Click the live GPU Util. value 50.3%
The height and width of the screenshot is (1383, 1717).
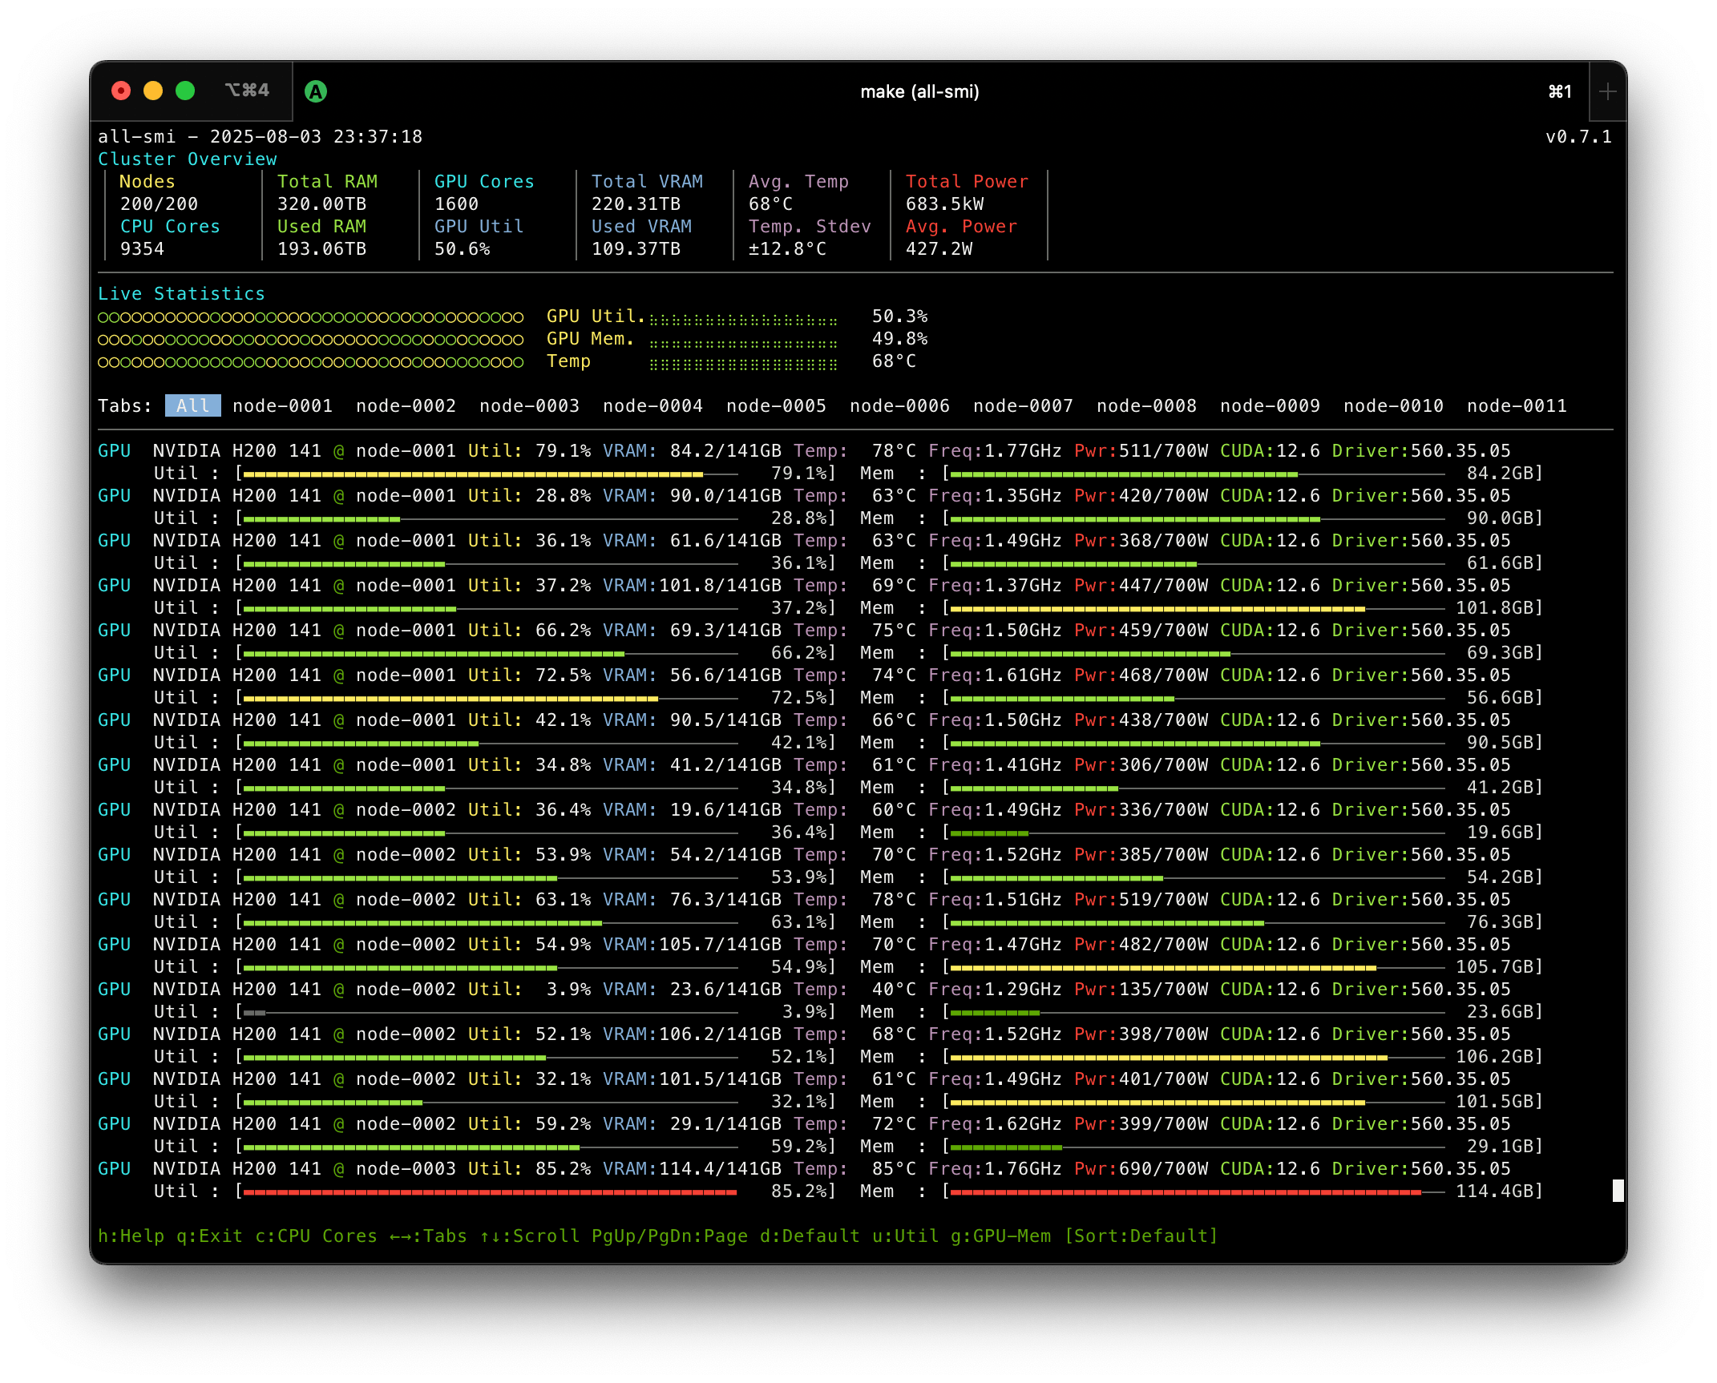click(x=900, y=316)
